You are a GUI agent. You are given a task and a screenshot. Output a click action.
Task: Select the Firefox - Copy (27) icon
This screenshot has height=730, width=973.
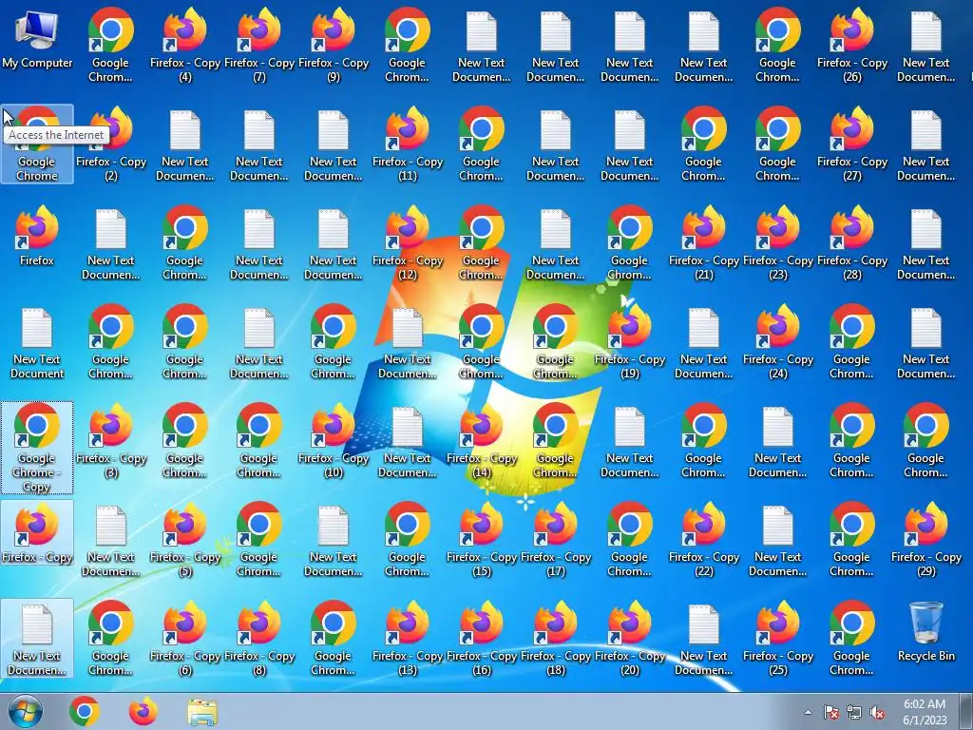[852, 144]
